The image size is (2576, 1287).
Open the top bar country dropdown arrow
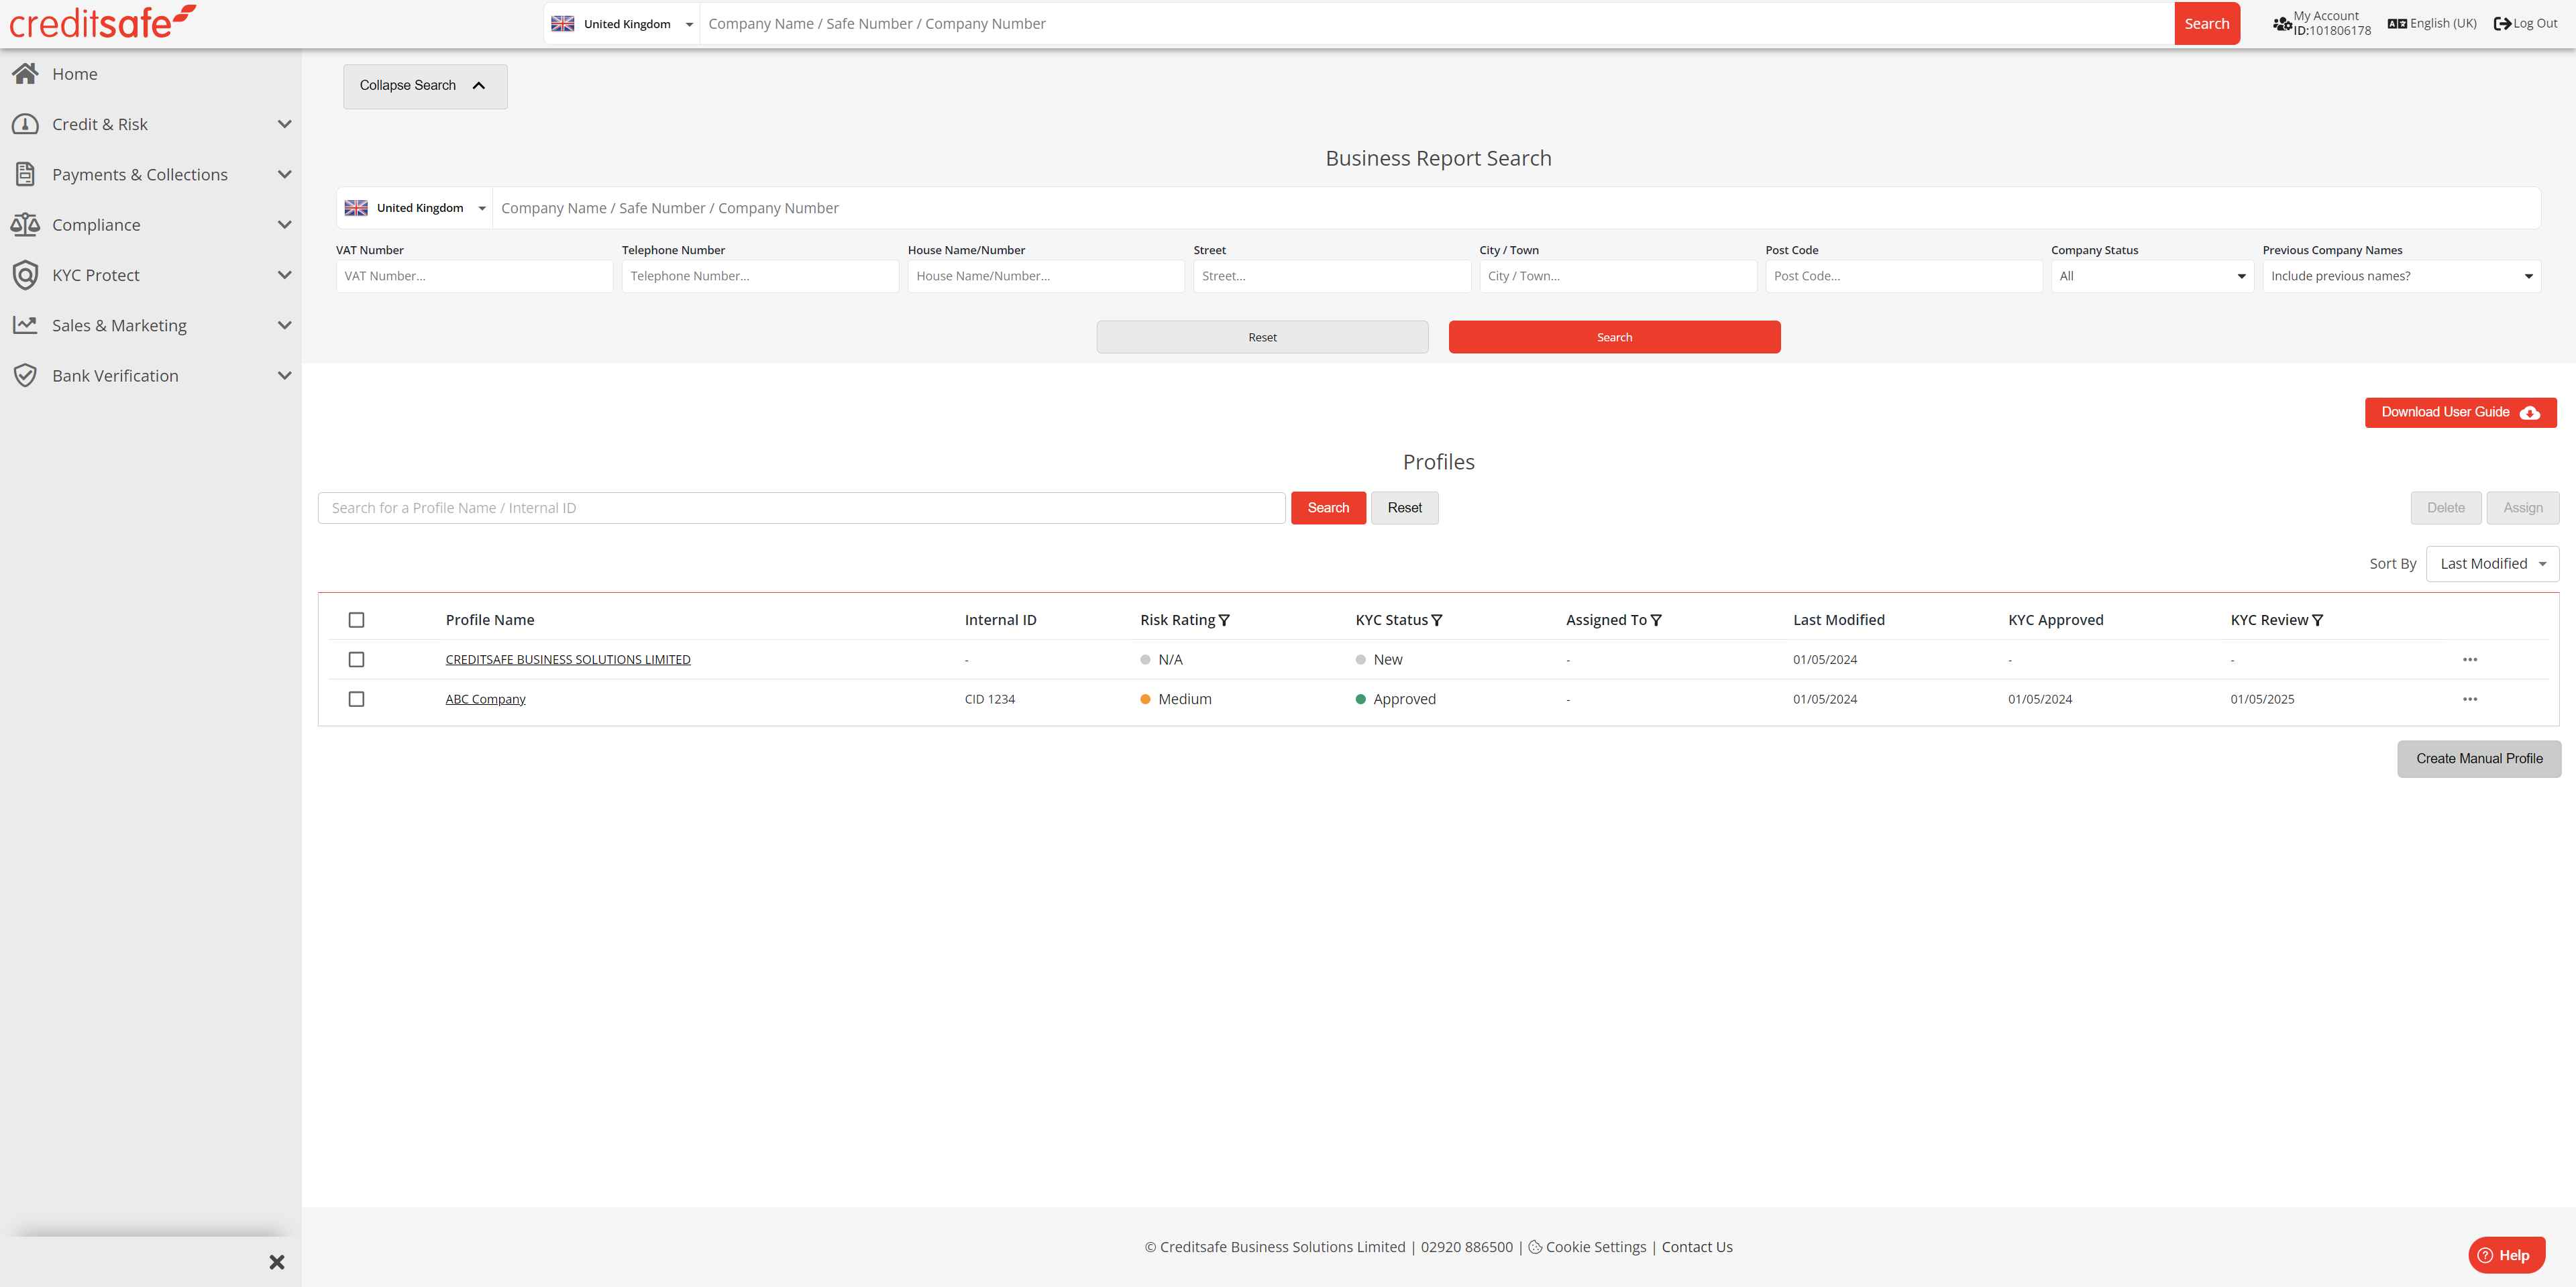pos(689,24)
